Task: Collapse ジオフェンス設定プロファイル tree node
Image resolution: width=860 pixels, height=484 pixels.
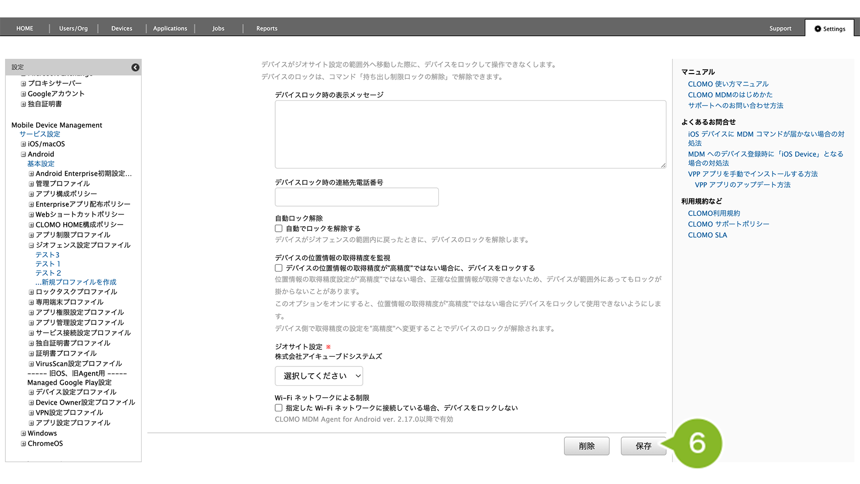Action: (31, 245)
